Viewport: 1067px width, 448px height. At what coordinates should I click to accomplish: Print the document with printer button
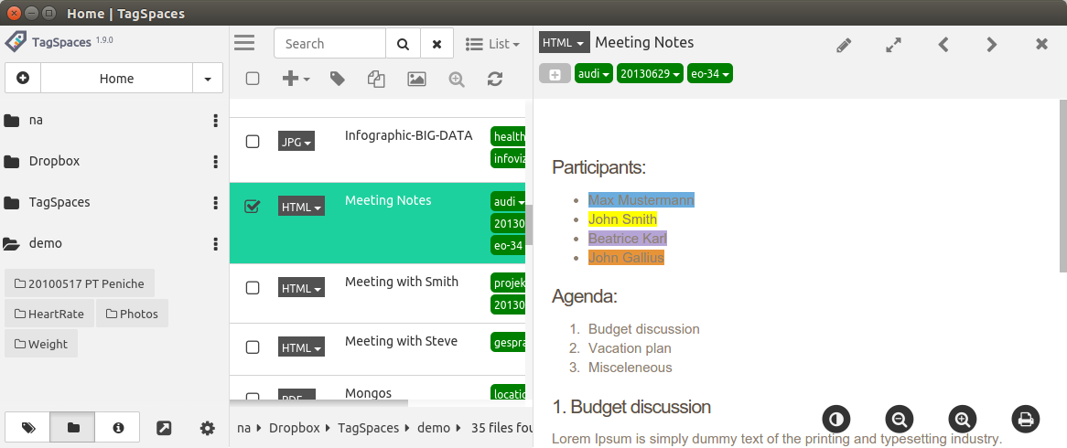1026,420
